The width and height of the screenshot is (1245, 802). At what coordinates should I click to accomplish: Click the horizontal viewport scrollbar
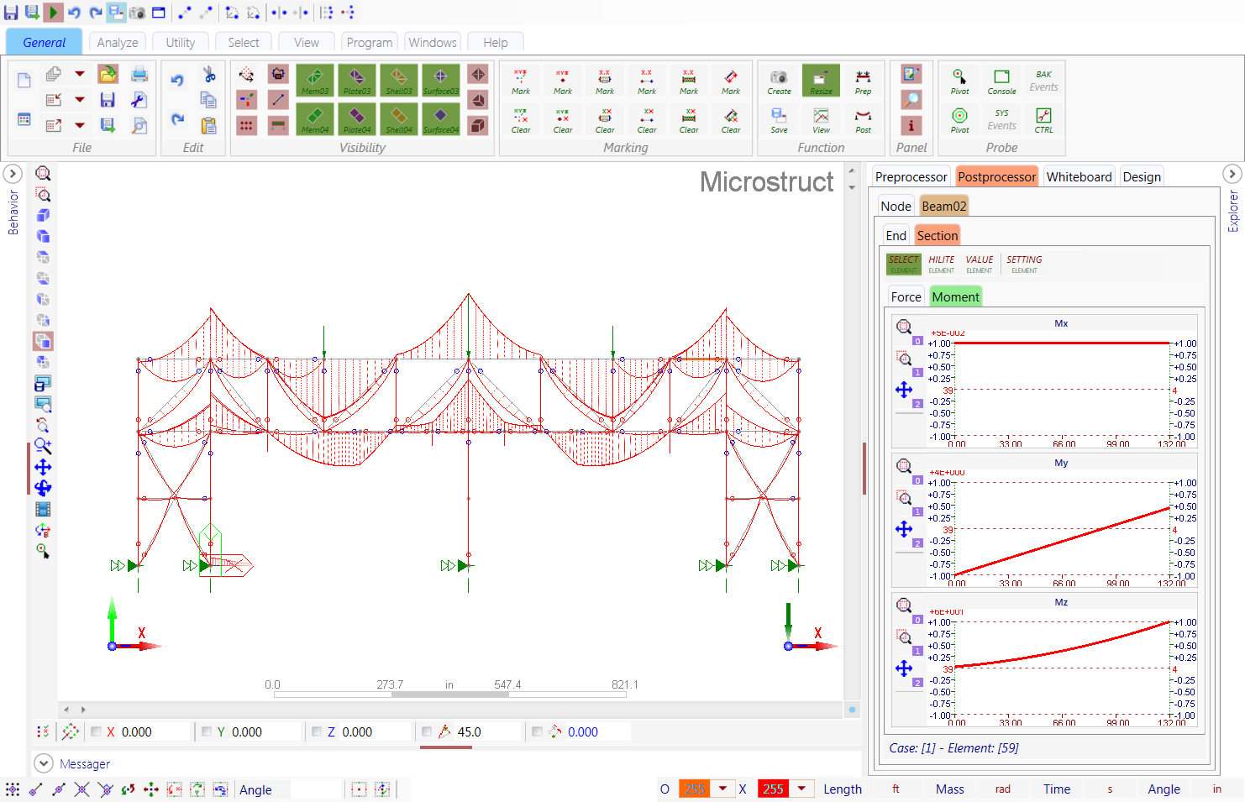coord(450,709)
